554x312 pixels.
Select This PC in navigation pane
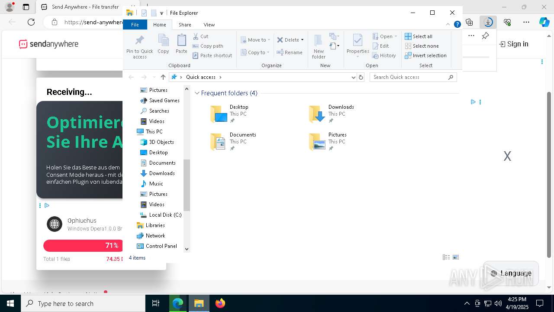click(150, 132)
